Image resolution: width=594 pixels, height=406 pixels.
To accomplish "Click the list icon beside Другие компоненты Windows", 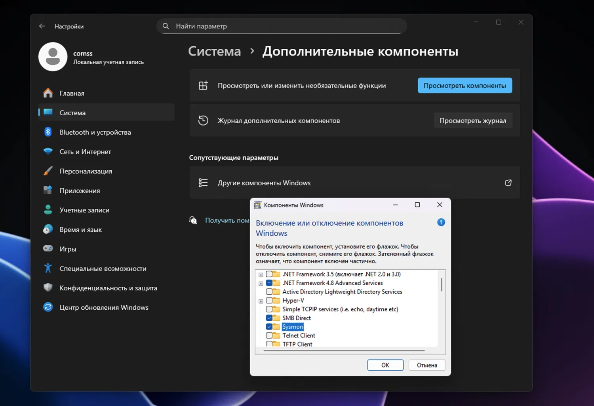I will coord(203,183).
